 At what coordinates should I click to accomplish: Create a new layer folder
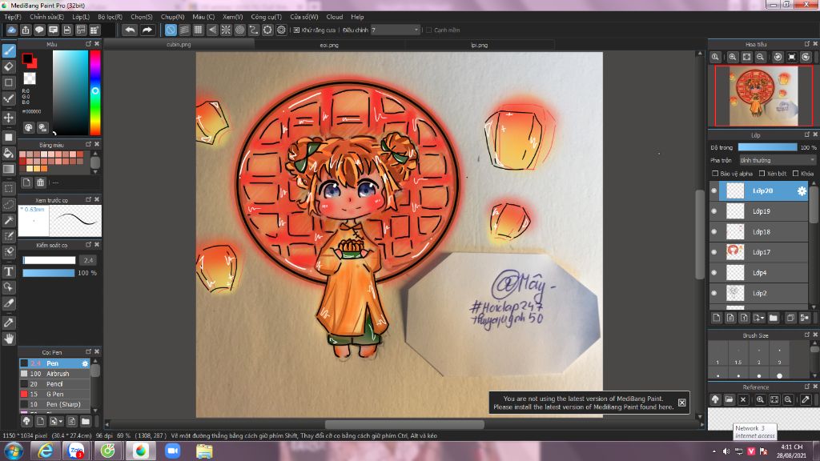pos(774,318)
